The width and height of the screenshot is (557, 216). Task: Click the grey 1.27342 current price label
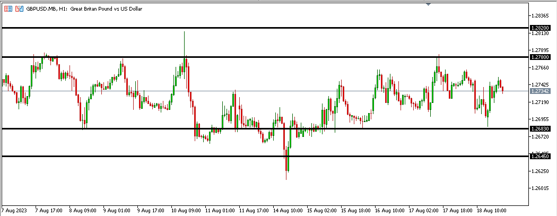pyautogui.click(x=540, y=91)
